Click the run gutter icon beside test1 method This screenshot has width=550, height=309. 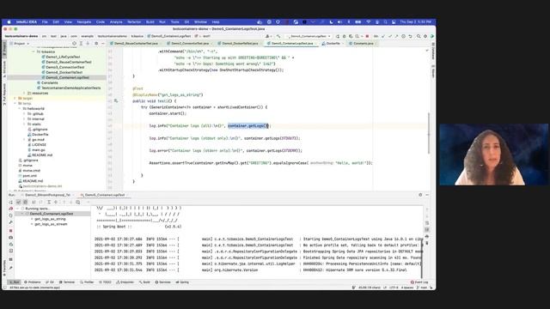click(116, 101)
